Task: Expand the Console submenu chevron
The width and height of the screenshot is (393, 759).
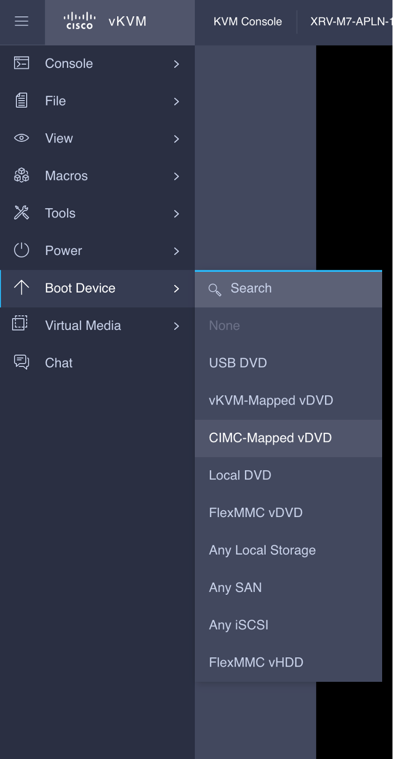Action: pyautogui.click(x=176, y=64)
